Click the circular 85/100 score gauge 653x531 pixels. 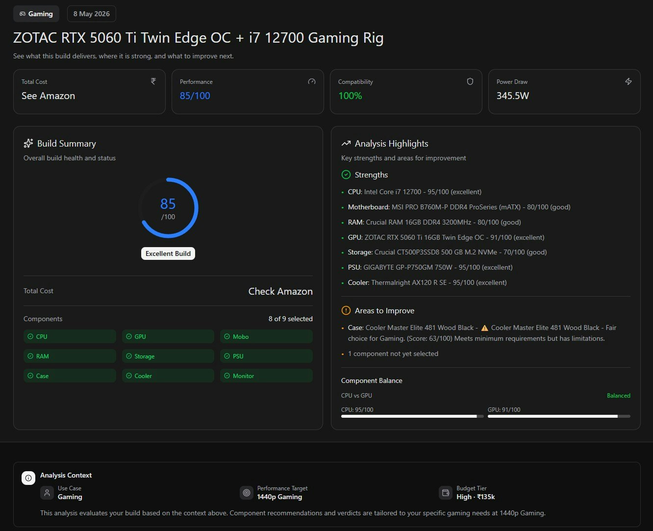[x=168, y=208]
